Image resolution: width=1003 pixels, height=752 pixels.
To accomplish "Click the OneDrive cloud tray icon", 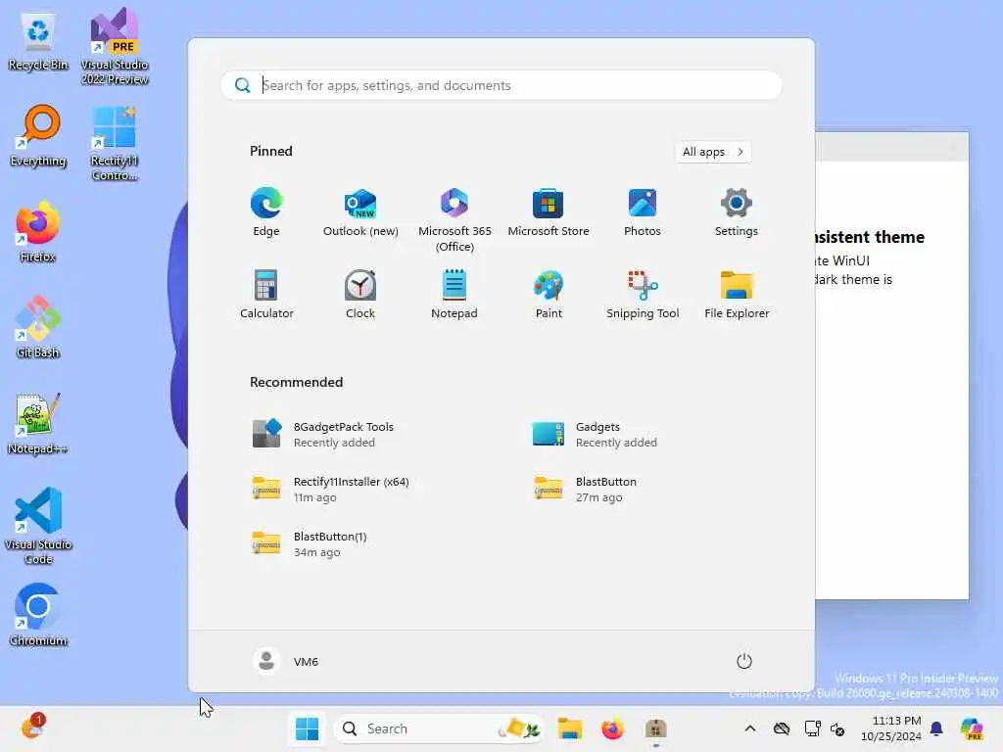I will (781, 728).
